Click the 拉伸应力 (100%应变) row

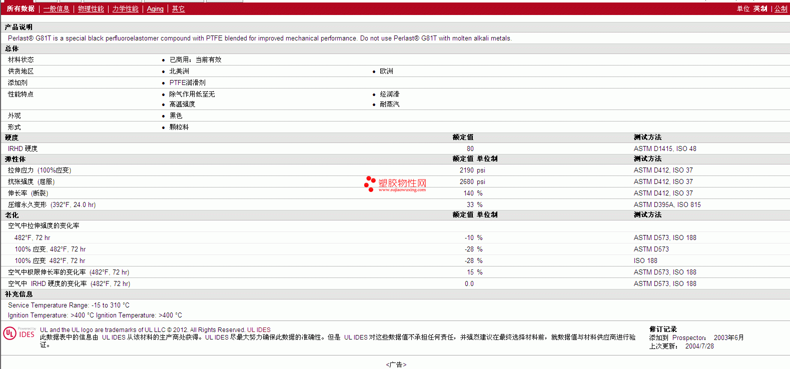pyautogui.click(x=395, y=170)
